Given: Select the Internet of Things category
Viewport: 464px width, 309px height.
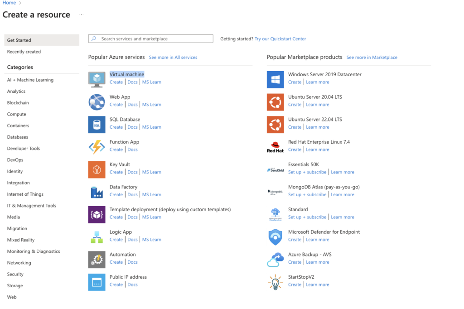Looking at the screenshot, I should point(25,194).
